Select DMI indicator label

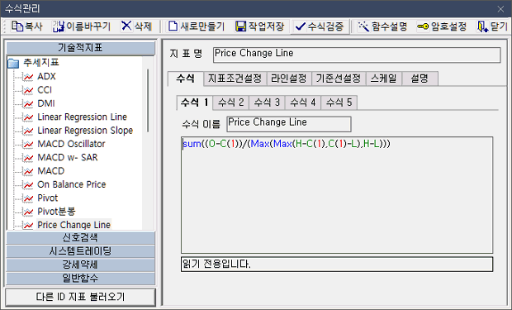(x=46, y=103)
